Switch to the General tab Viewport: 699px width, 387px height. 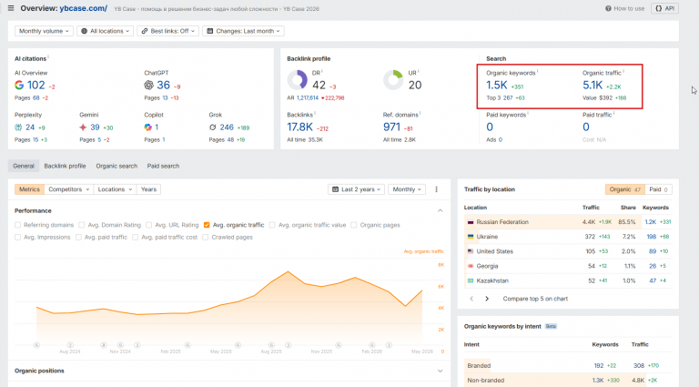24,166
